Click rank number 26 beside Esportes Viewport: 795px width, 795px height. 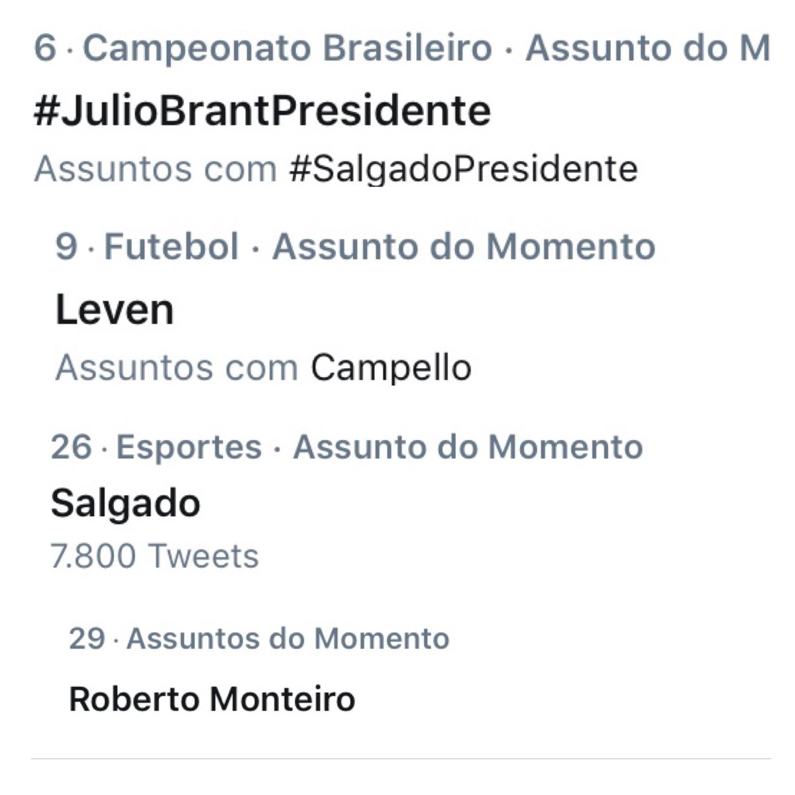pyautogui.click(x=71, y=447)
